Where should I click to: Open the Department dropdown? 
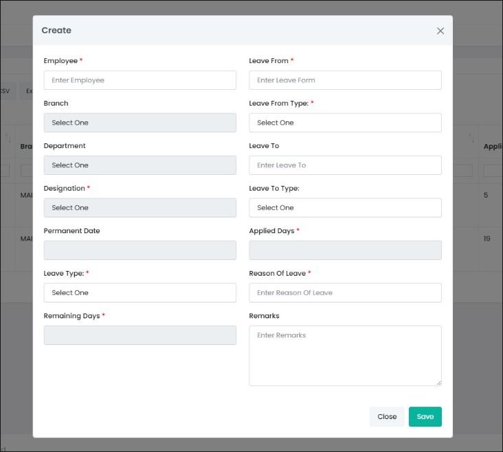[139, 165]
